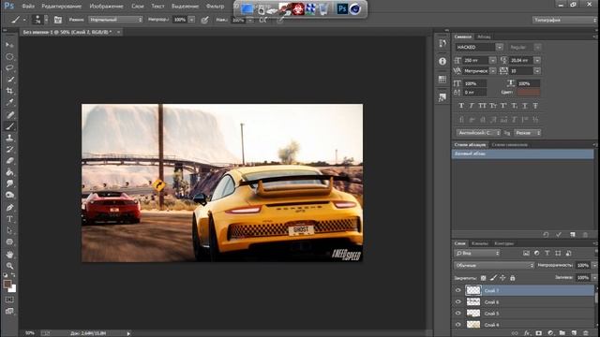
Task: Open Photoshop from the dock
Action: pos(342,8)
